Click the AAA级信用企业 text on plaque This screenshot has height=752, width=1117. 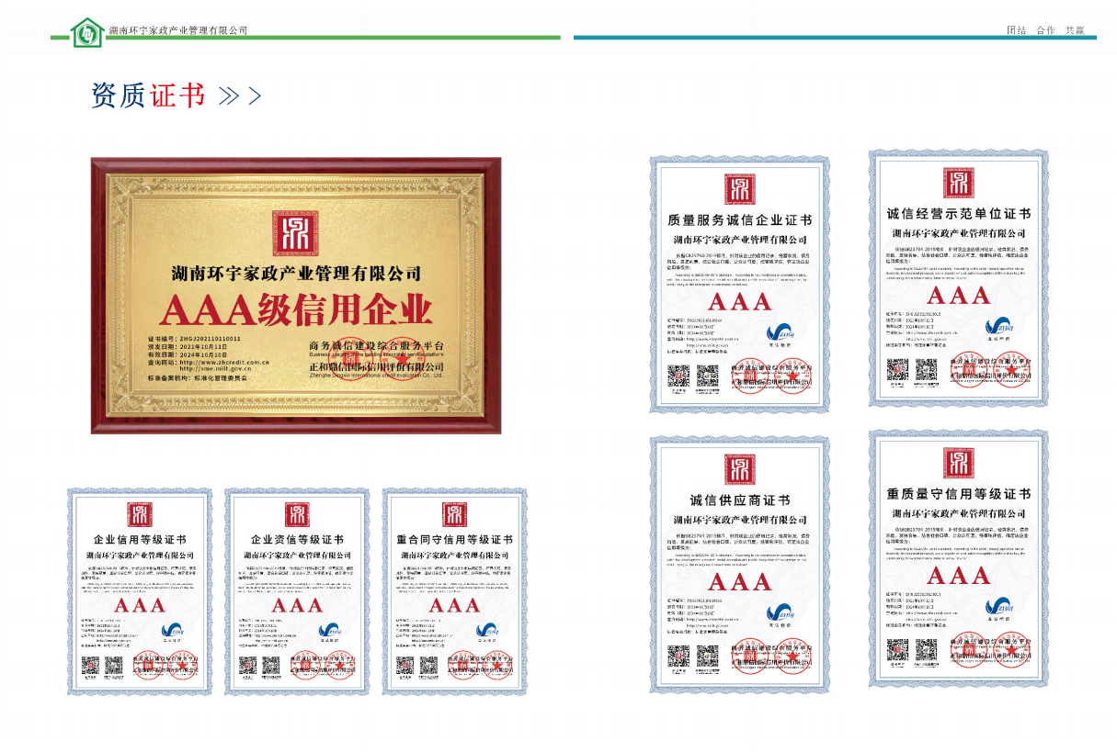point(296,310)
